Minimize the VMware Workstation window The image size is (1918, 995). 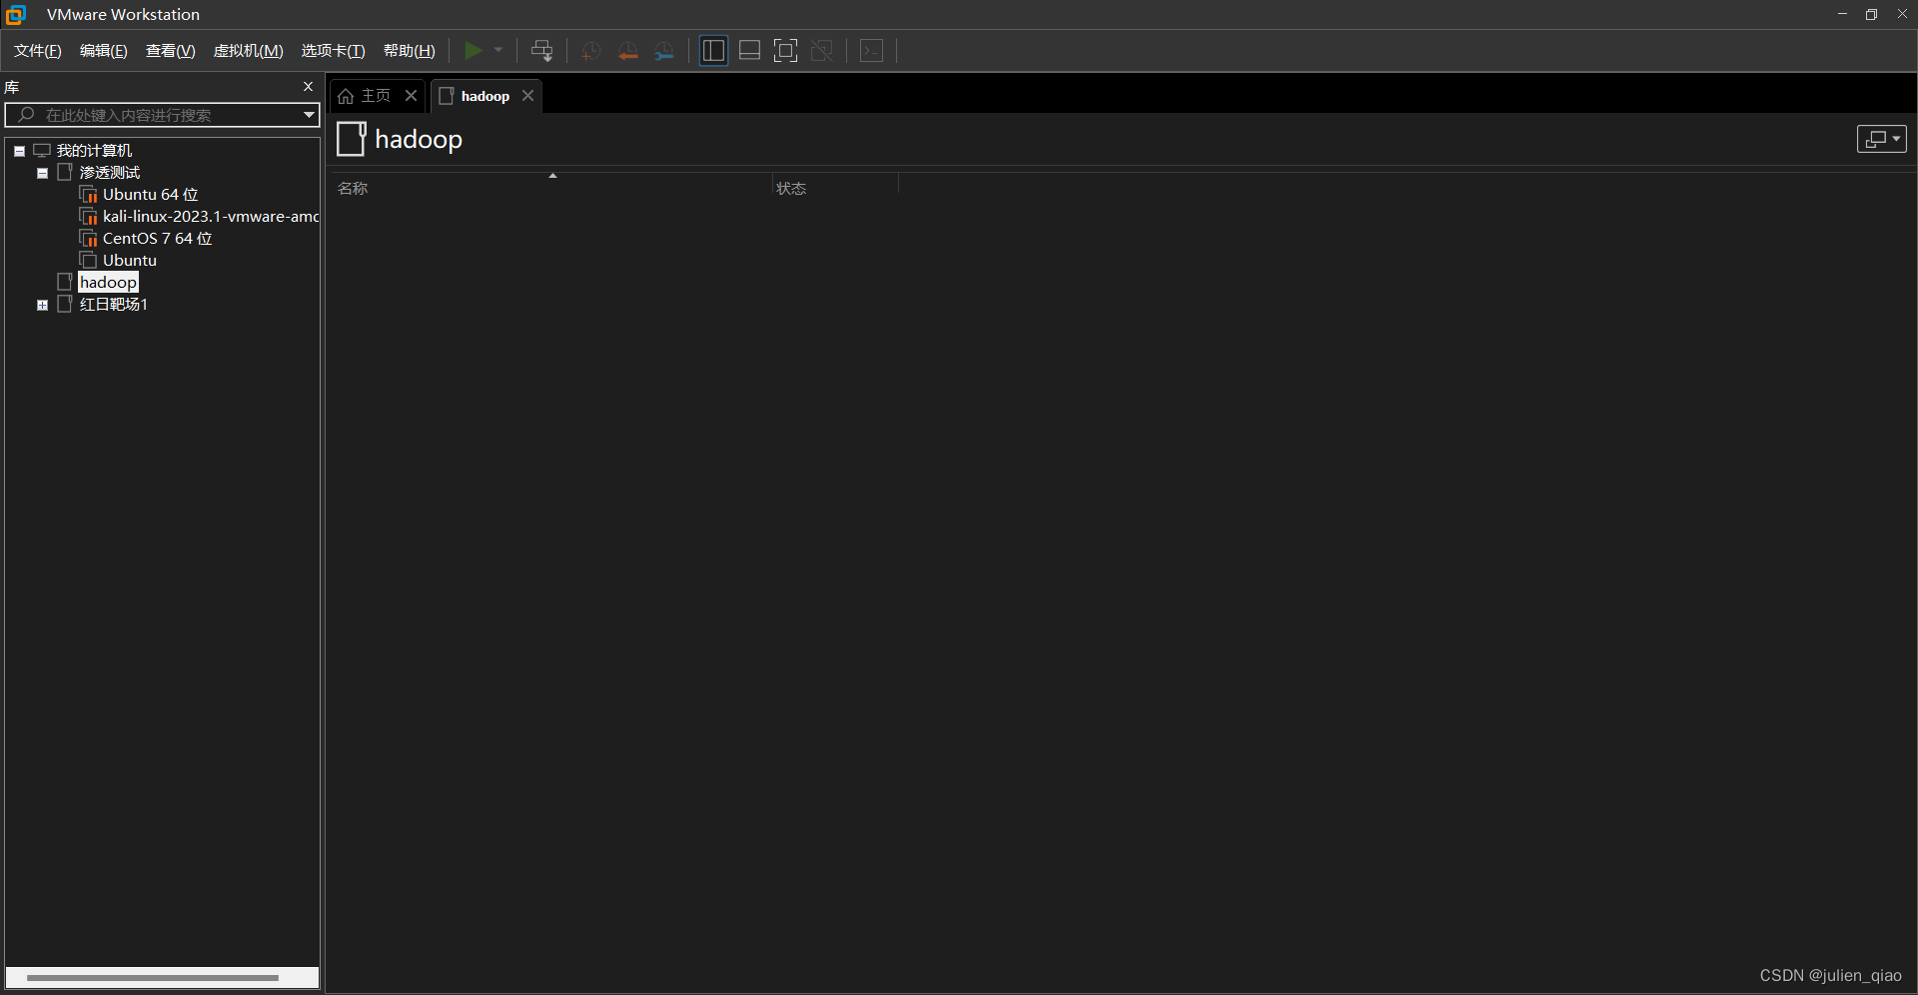(x=1842, y=14)
